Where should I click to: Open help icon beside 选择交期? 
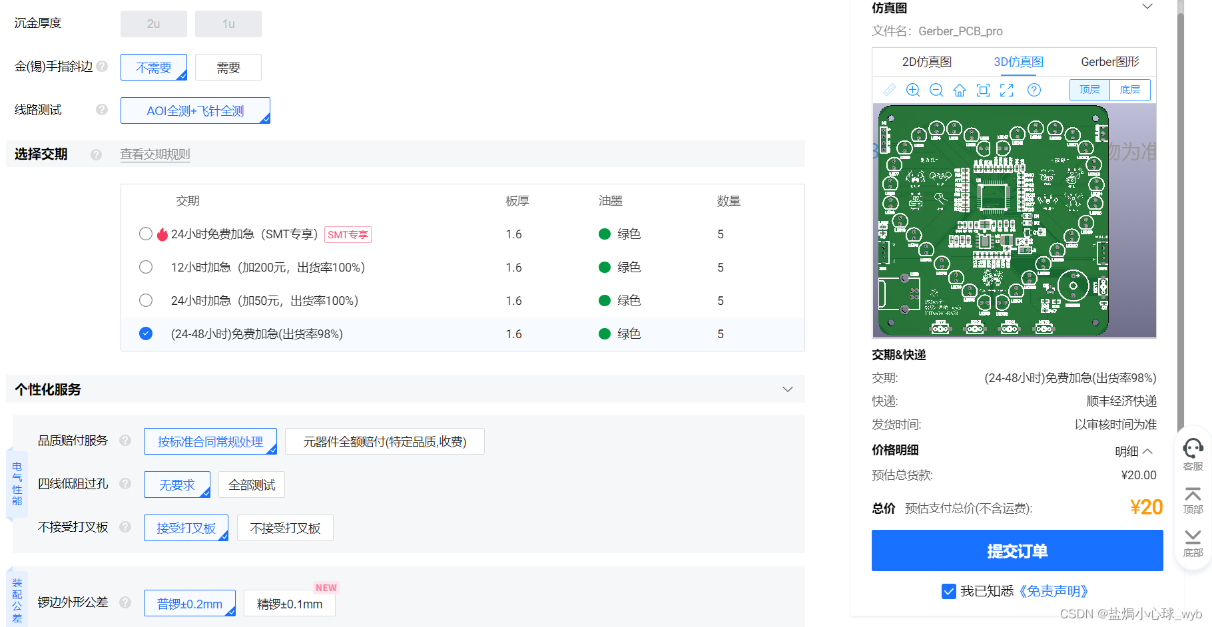97,154
